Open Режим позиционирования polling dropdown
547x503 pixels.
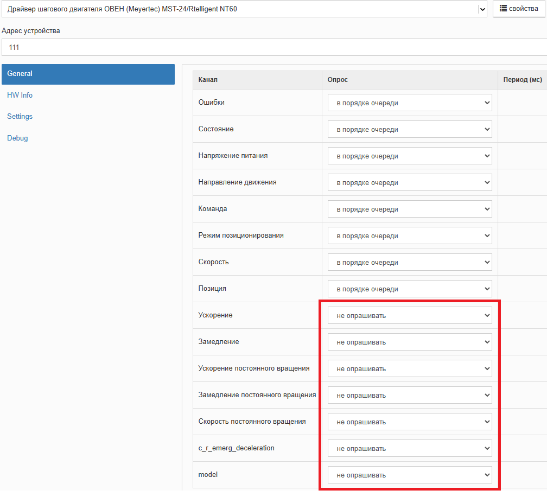410,235
